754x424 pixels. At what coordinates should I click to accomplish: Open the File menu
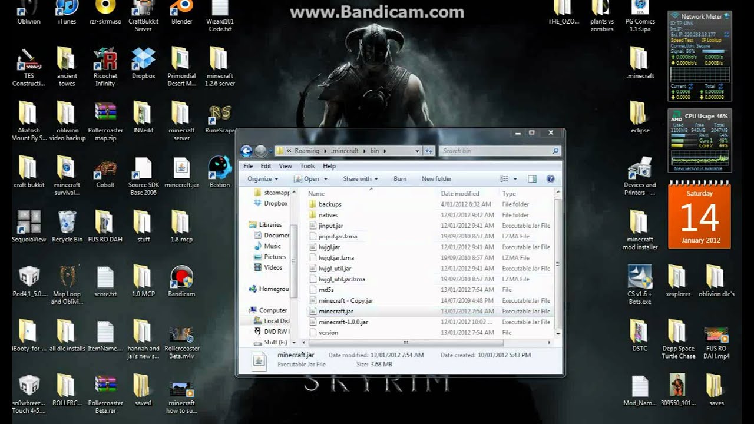point(249,166)
